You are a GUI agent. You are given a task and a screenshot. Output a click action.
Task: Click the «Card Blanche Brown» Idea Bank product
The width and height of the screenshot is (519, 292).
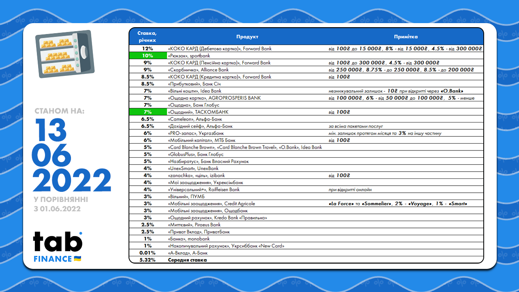[244, 147]
